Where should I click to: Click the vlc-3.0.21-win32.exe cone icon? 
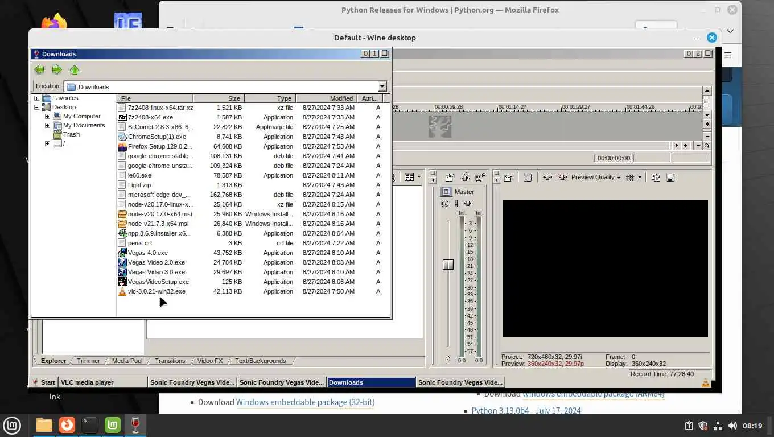pyautogui.click(x=122, y=291)
